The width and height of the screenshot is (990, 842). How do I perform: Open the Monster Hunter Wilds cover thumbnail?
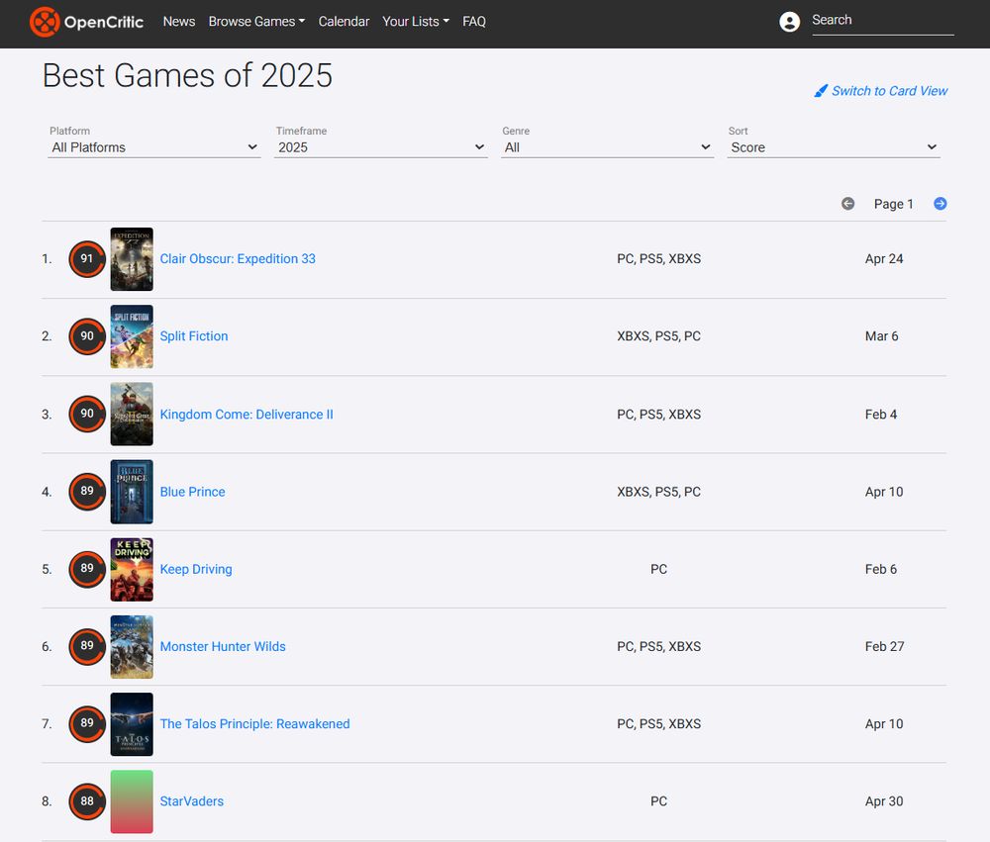pyautogui.click(x=132, y=647)
